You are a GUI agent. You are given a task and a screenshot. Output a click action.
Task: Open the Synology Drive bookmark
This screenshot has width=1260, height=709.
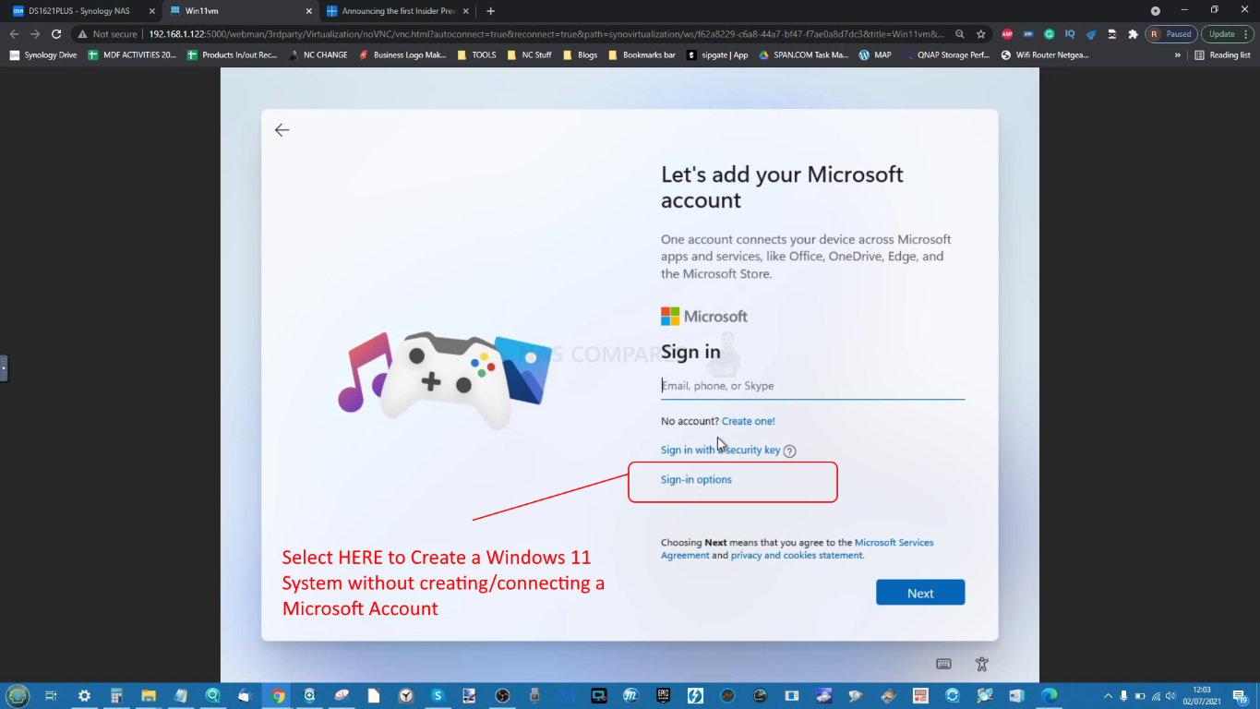43,55
